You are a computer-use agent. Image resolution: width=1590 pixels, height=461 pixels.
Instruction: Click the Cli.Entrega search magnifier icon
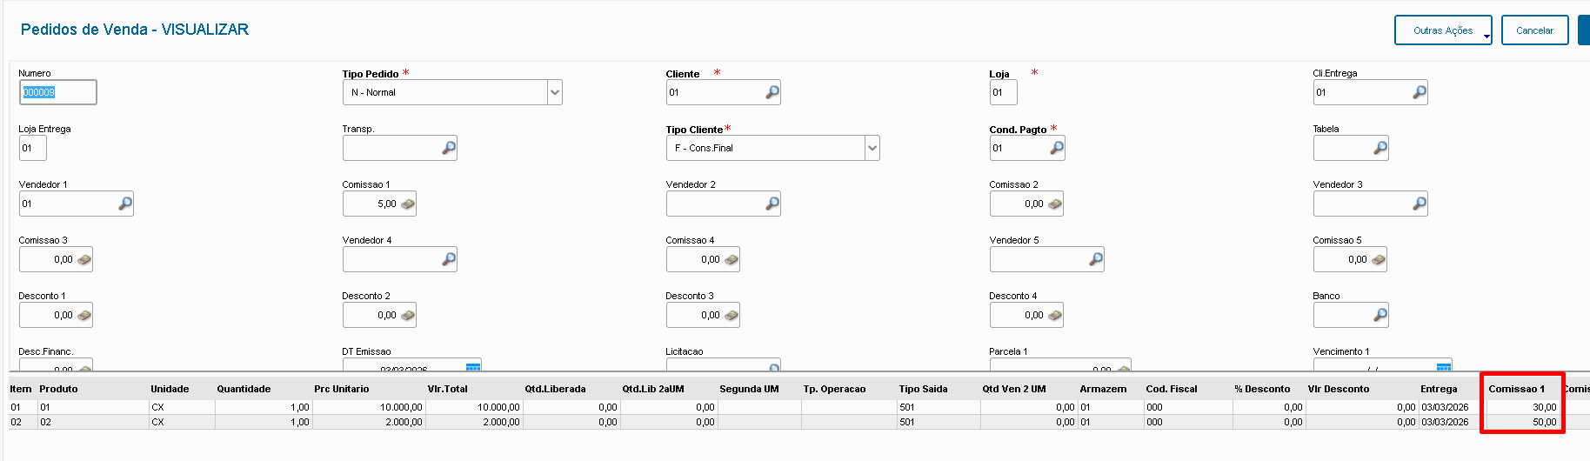(1419, 92)
